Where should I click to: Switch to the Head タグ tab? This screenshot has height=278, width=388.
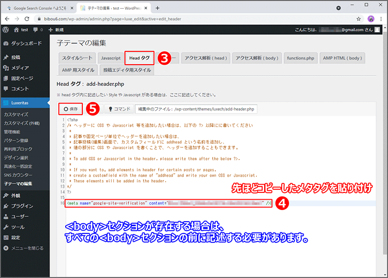139,58
